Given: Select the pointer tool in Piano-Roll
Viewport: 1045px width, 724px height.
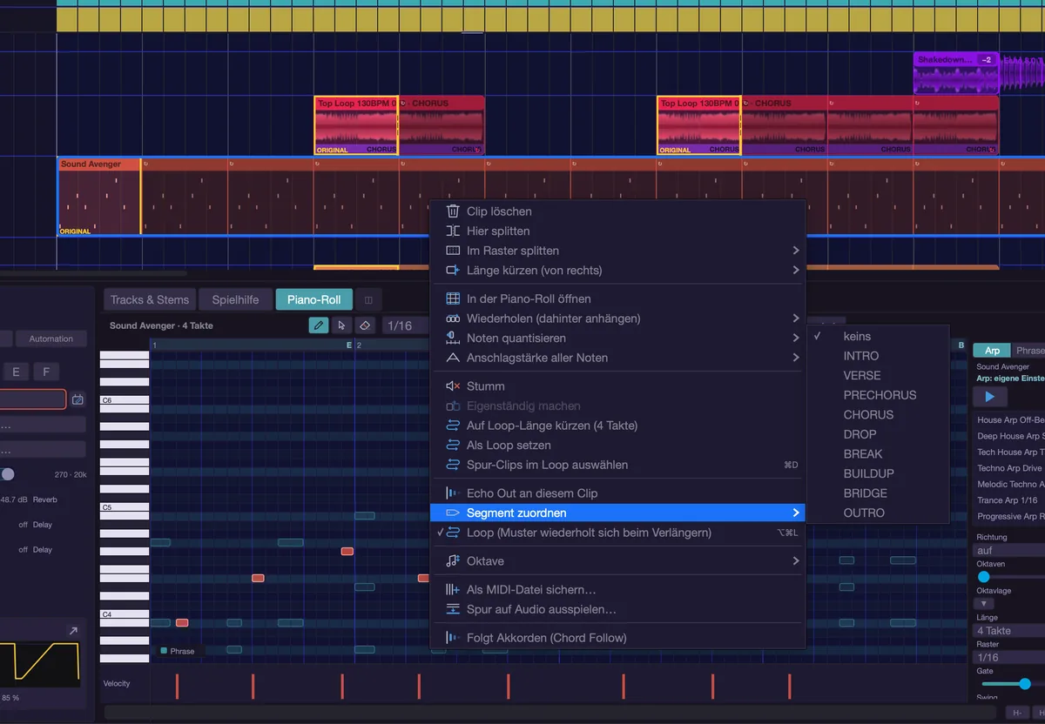Looking at the screenshot, I should click(342, 325).
